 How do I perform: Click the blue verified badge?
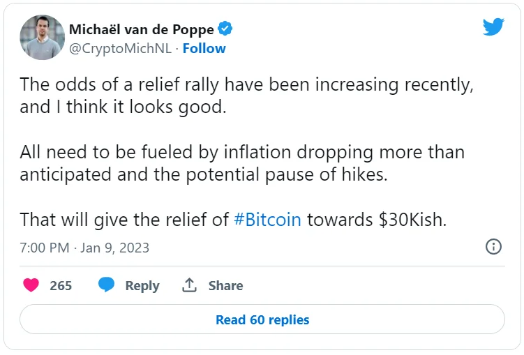(x=225, y=29)
